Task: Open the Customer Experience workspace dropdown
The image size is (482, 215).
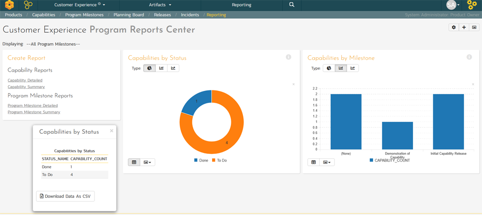Action: tap(80, 5)
